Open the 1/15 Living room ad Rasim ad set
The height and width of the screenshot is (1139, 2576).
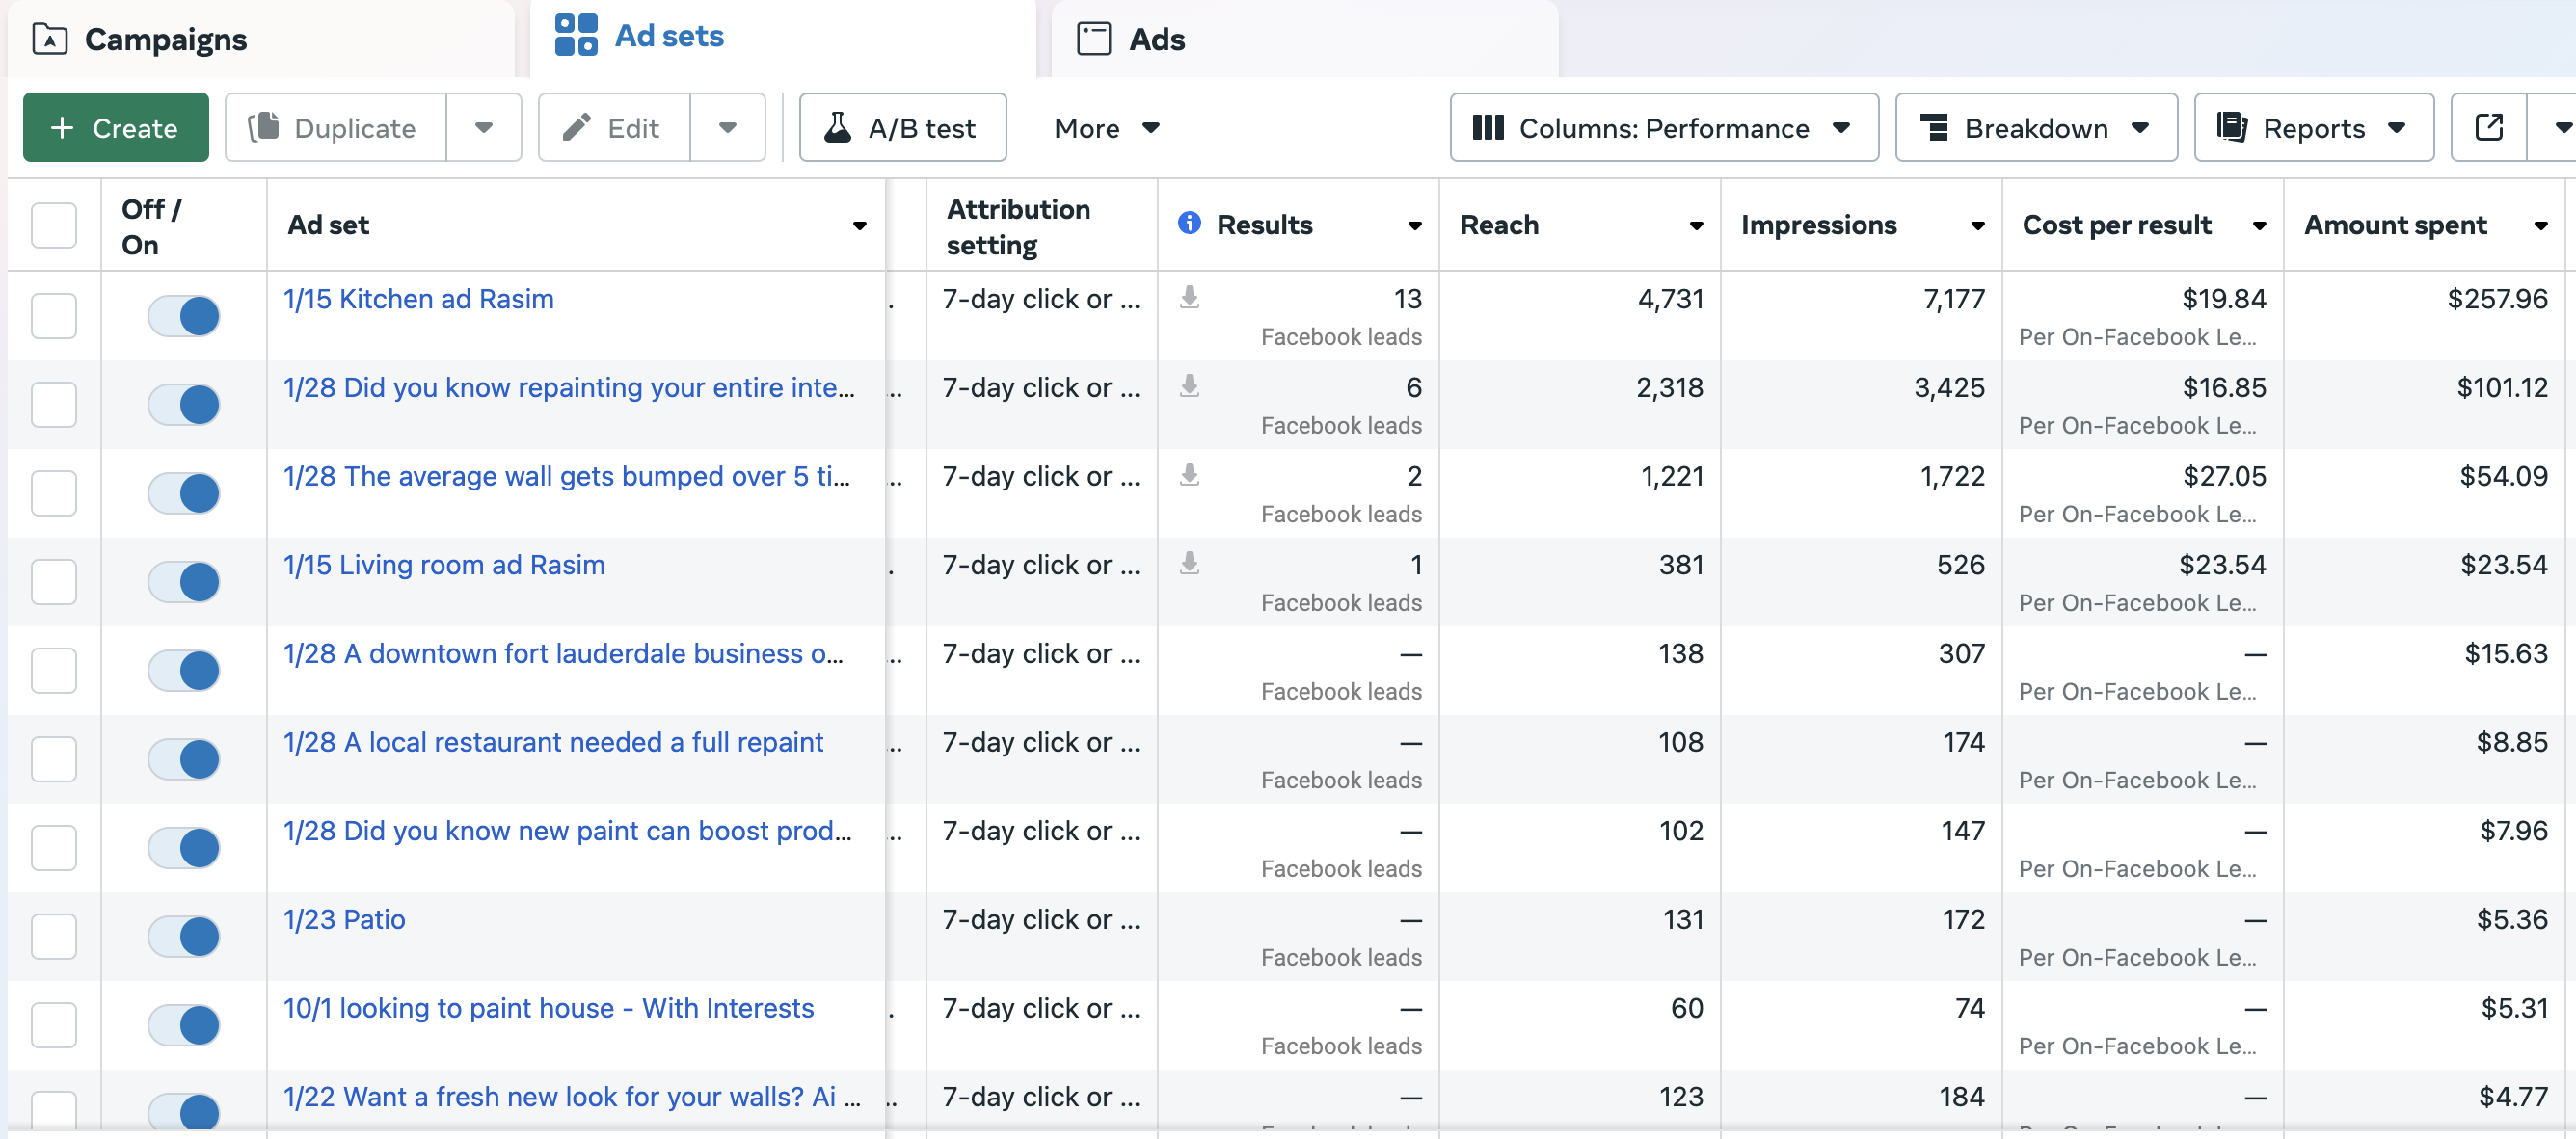444,565
